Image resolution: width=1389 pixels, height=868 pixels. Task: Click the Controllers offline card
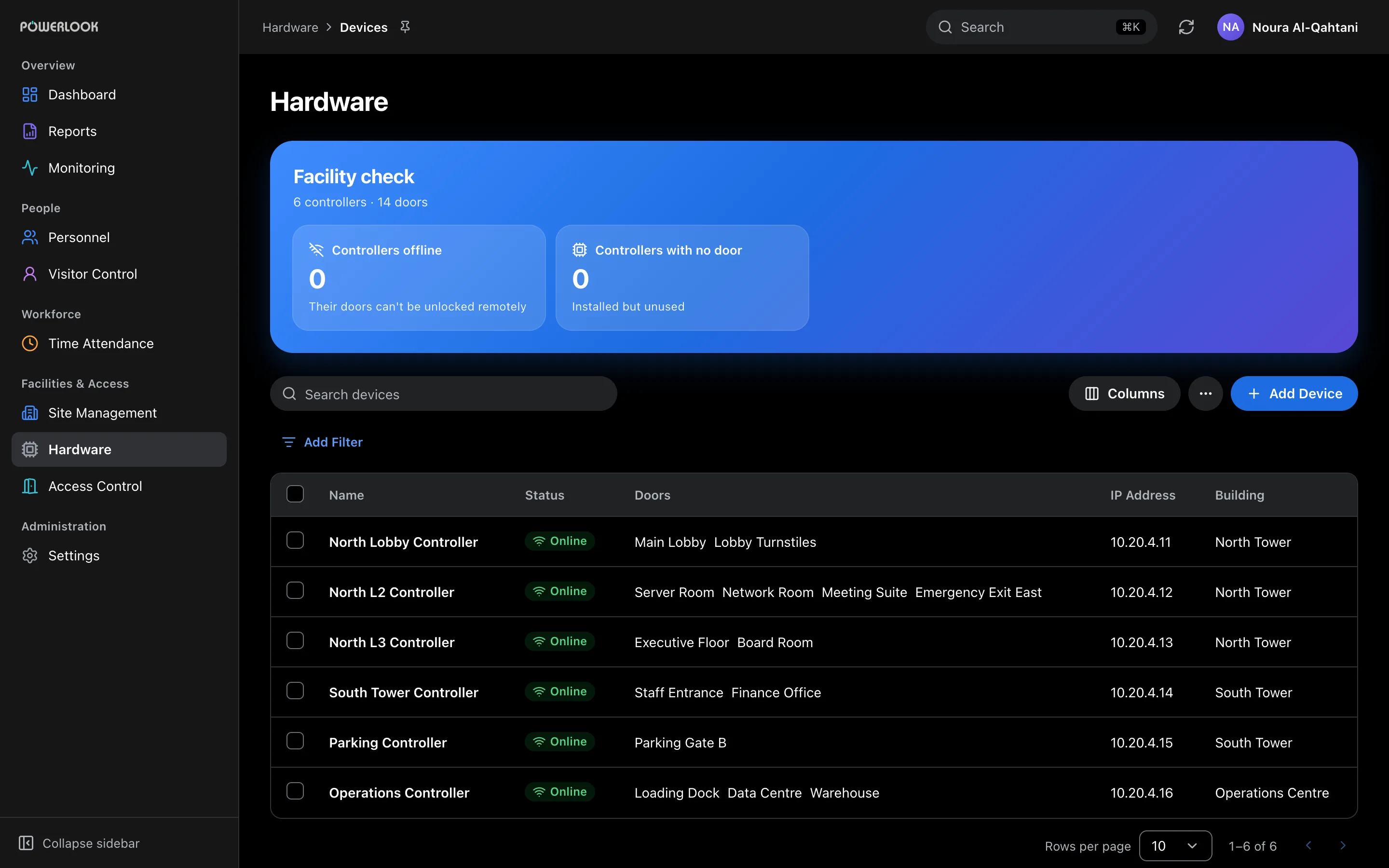(x=419, y=278)
